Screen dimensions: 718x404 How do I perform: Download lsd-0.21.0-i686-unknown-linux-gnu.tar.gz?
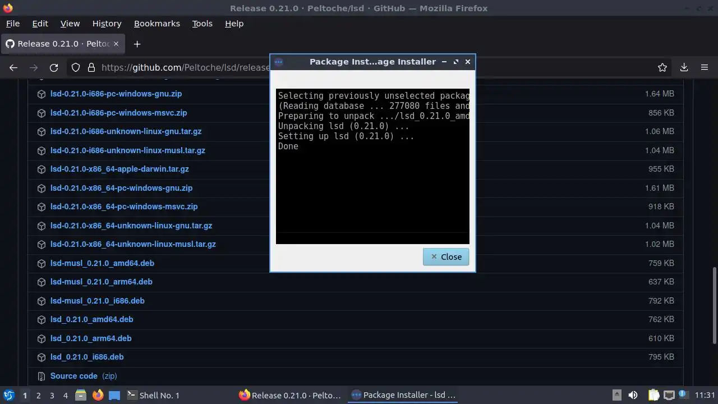[126, 131]
